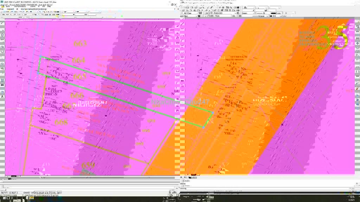The width and height of the screenshot is (360, 202).
Task: Pick the Line tool in center draw toolbar
Action: (182, 24)
